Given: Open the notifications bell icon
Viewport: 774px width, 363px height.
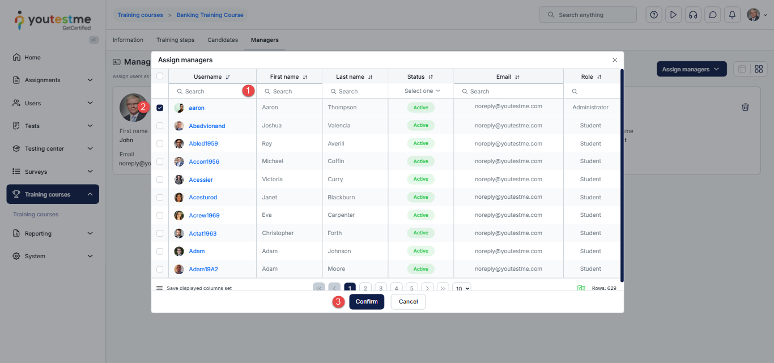Looking at the screenshot, I should pyautogui.click(x=732, y=15).
